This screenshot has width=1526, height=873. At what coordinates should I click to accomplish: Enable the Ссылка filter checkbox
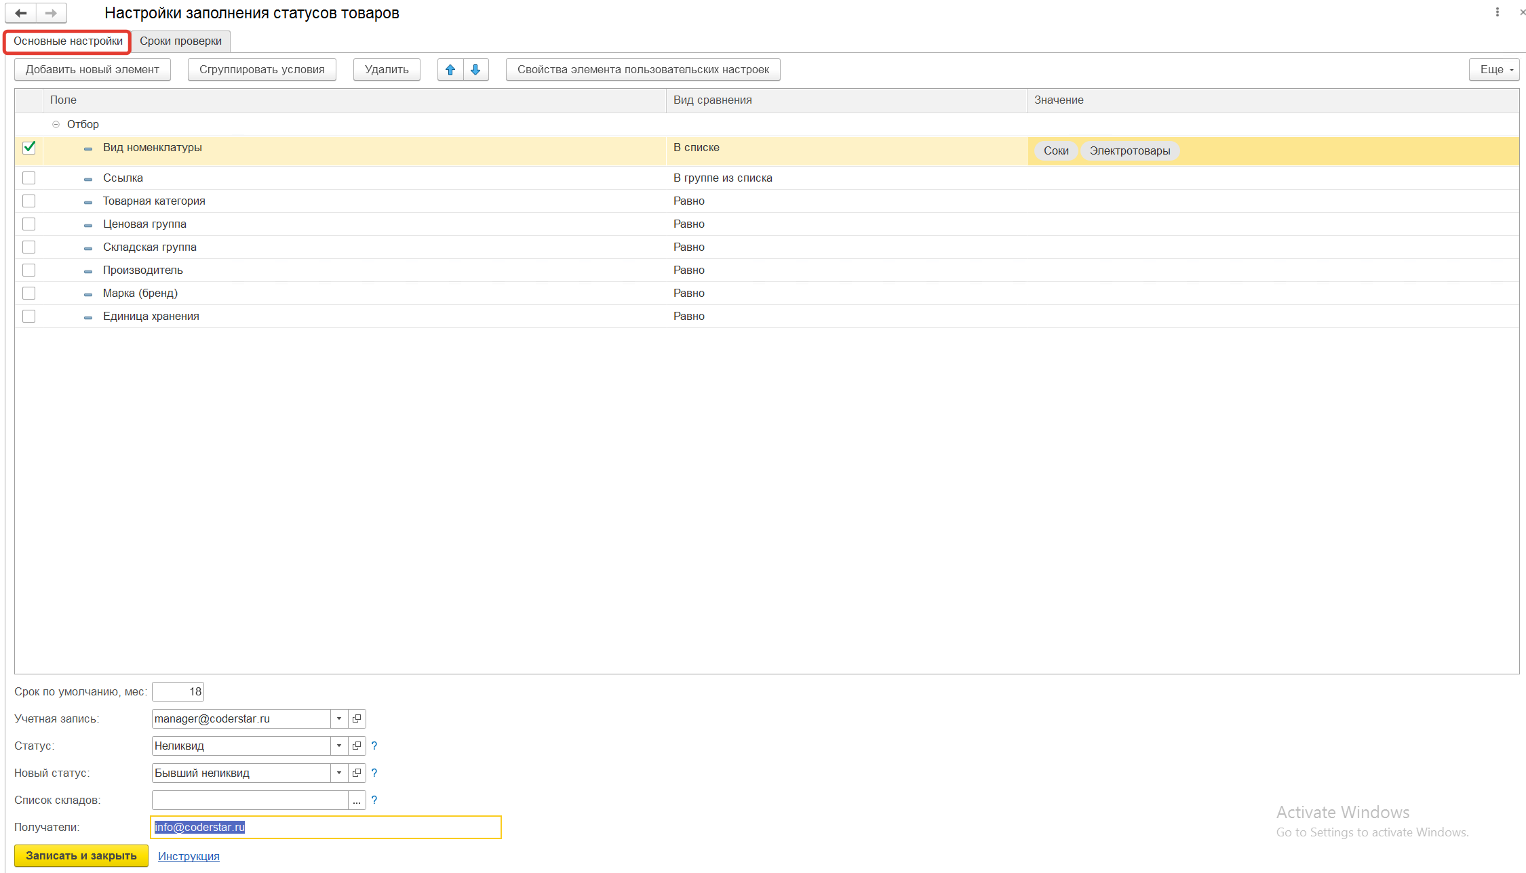29,178
